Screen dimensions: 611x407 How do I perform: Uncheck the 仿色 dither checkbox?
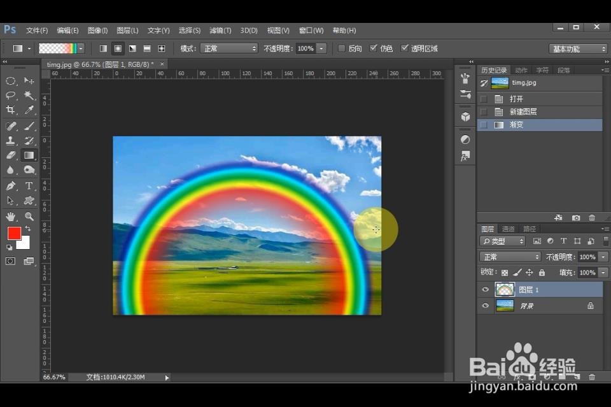point(374,48)
